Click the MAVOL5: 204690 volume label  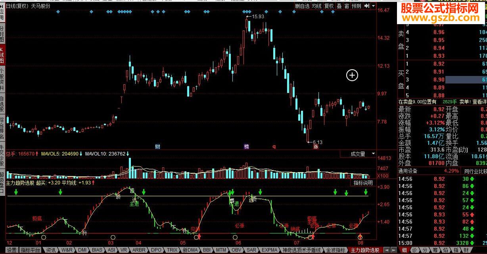coord(60,154)
